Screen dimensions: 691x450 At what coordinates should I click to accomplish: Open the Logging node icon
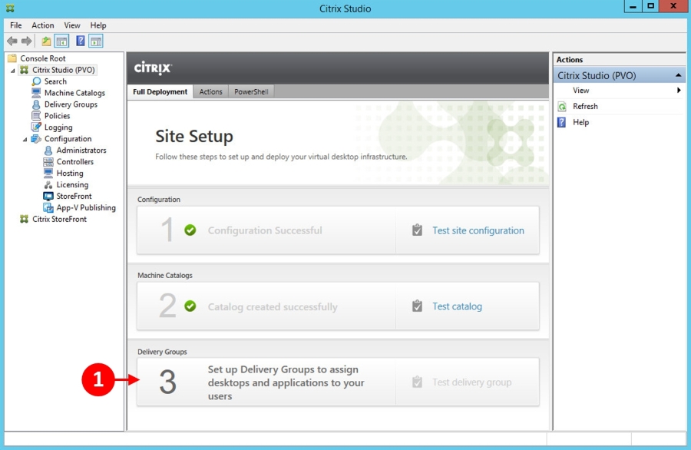(37, 127)
